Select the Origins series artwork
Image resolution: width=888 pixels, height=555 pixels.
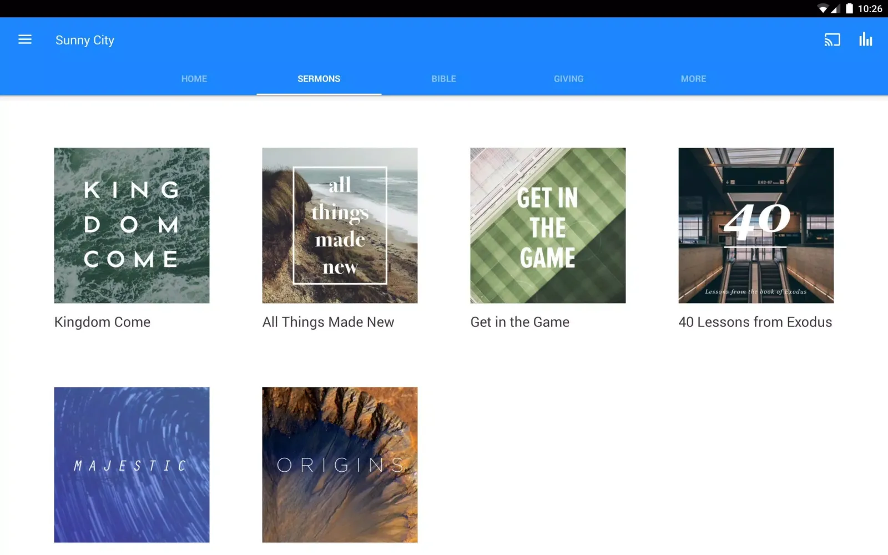click(x=340, y=465)
